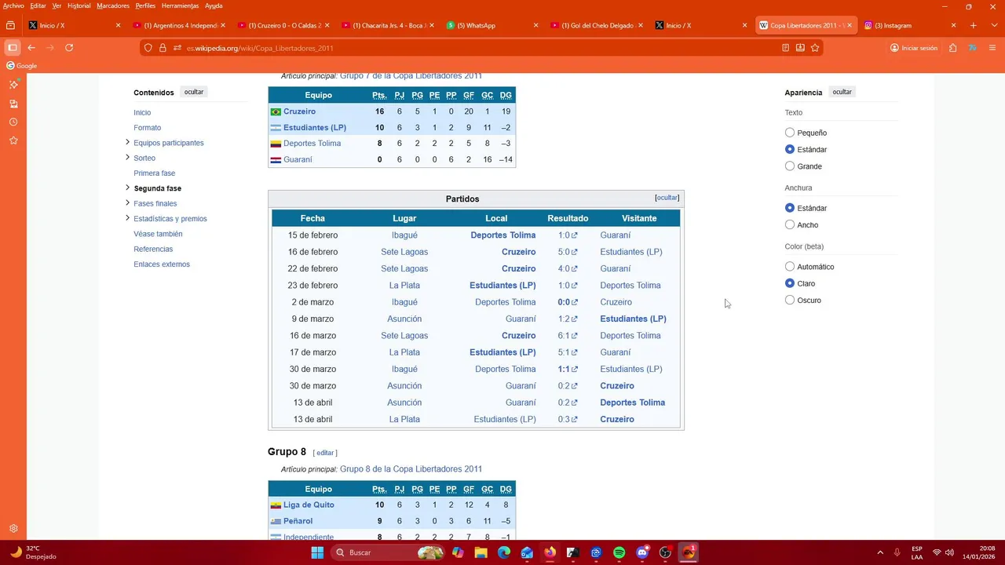Open Spotify from the taskbar

click(619, 552)
